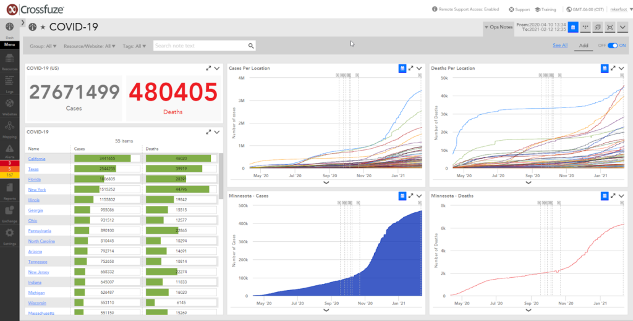
Task: Click the Crossfuze logo
Action: coord(35,9)
